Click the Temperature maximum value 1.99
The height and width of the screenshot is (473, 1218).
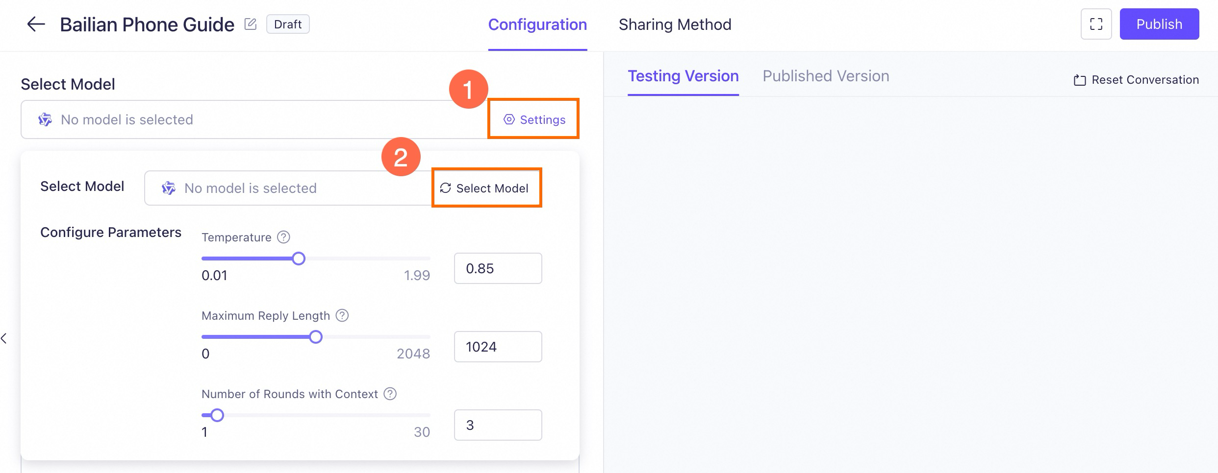417,275
